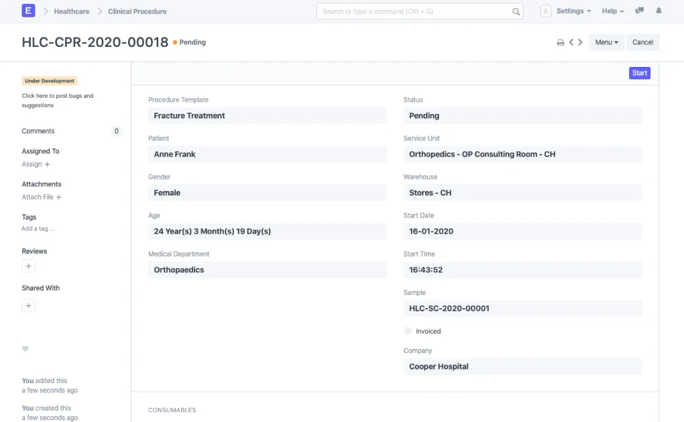
Task: Click the print icon near Menu
Action: coord(561,42)
